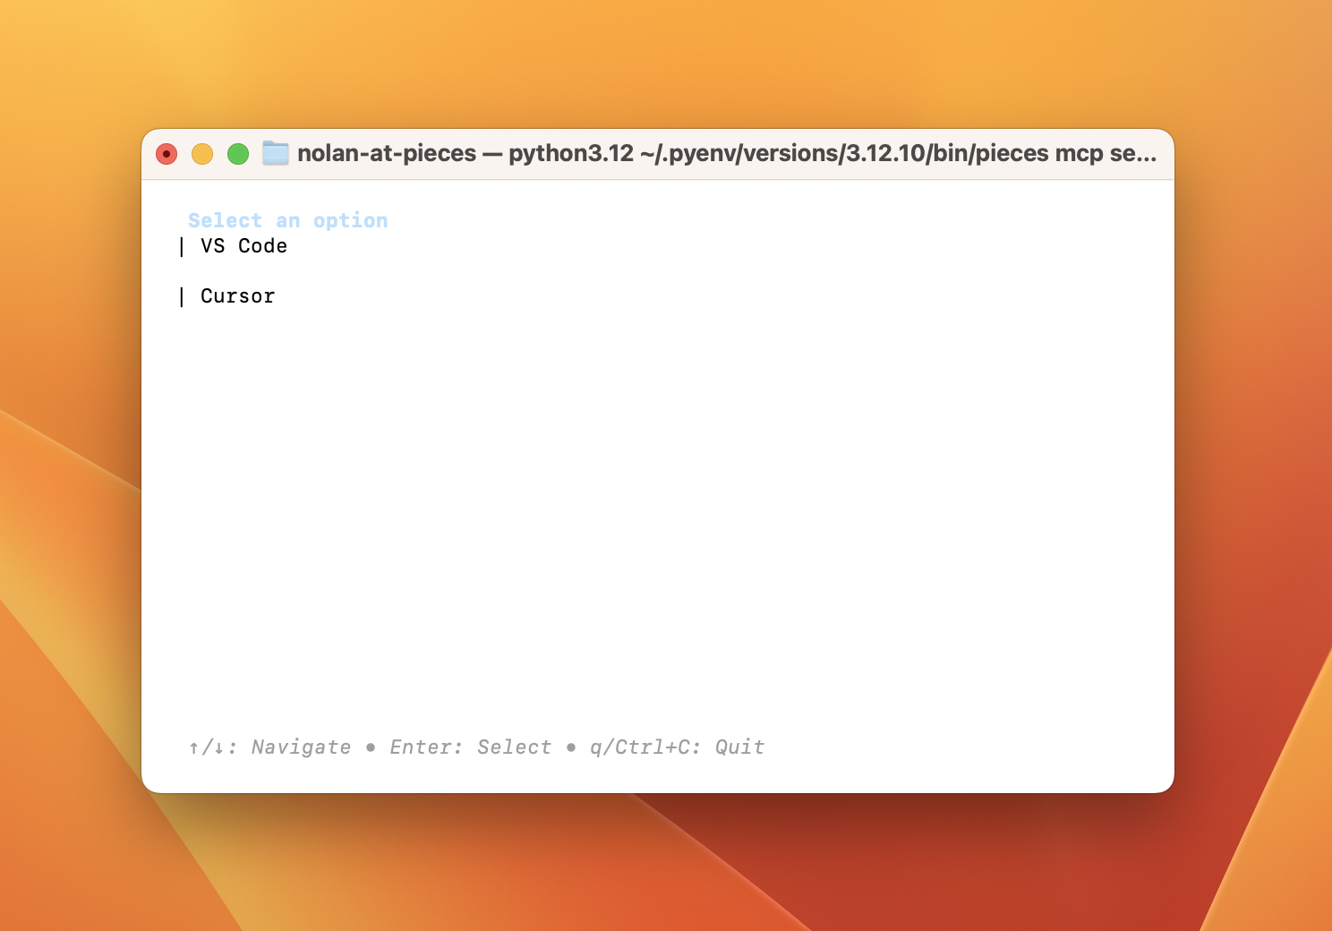Click the 'q/Ctrl+C: Quit' hint
Image resolution: width=1332 pixels, height=931 pixels.
pos(677,747)
